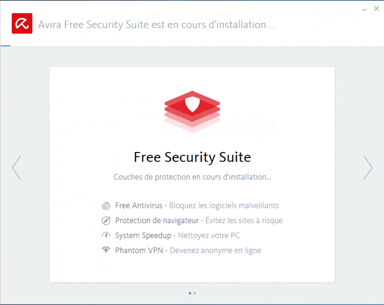Minimize the Avira installer window
Screen dimensions: 384x305
pos(363,9)
